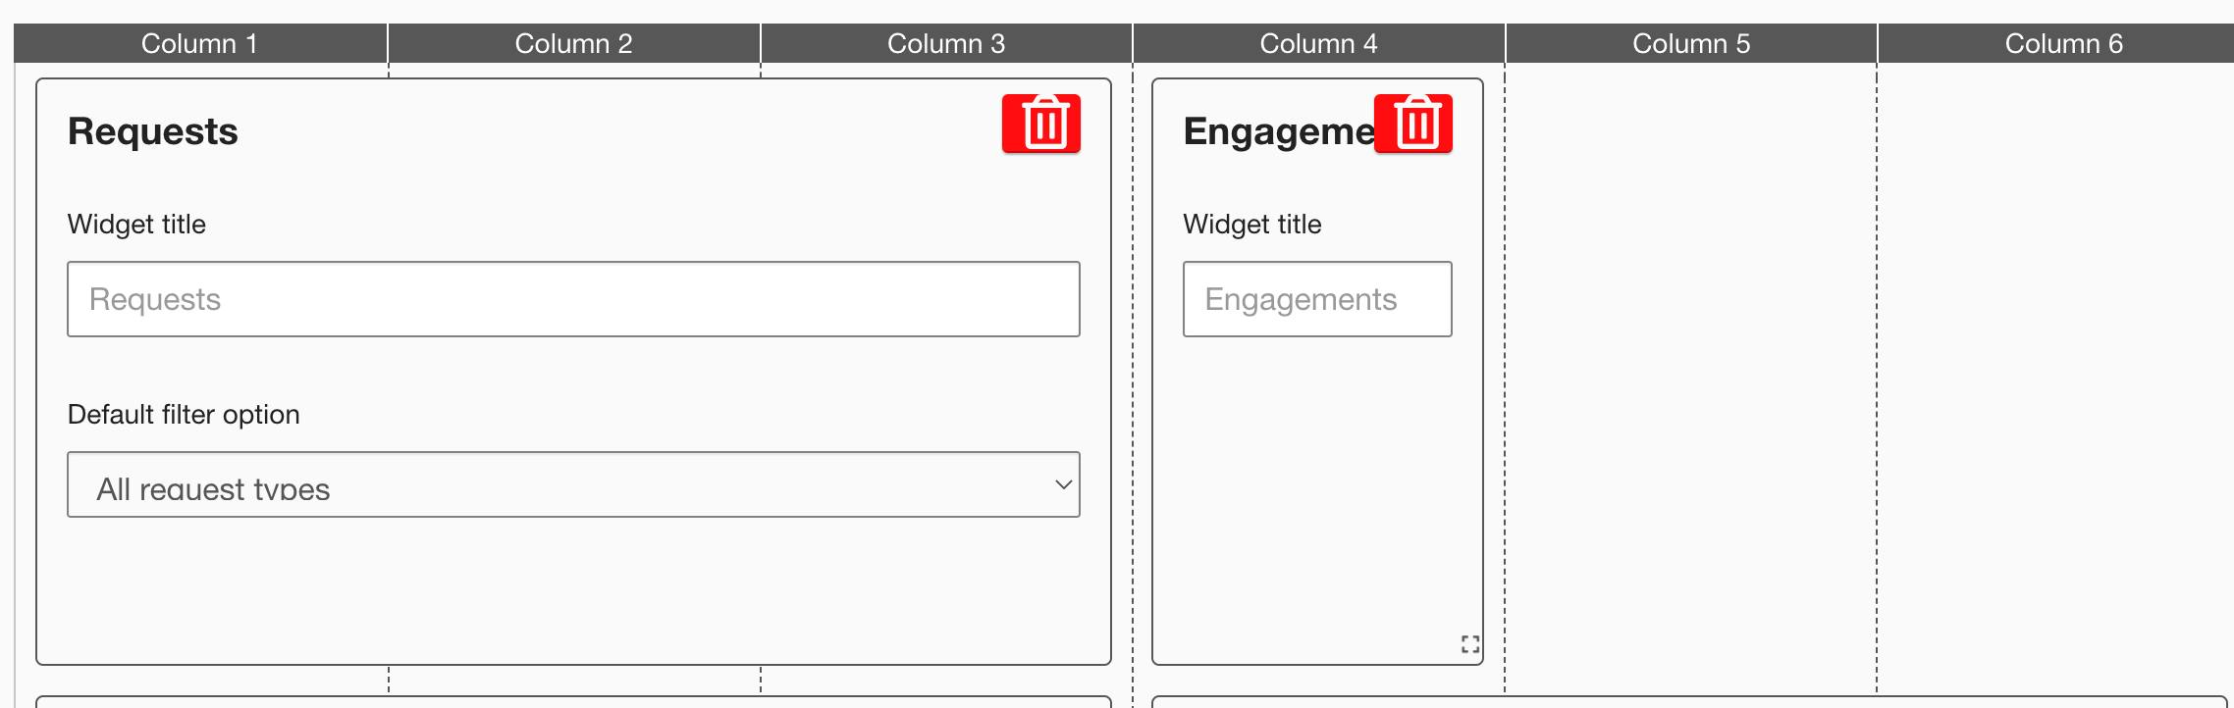Click the Requests widget heading
This screenshot has height=708, width=2234.
(x=153, y=131)
